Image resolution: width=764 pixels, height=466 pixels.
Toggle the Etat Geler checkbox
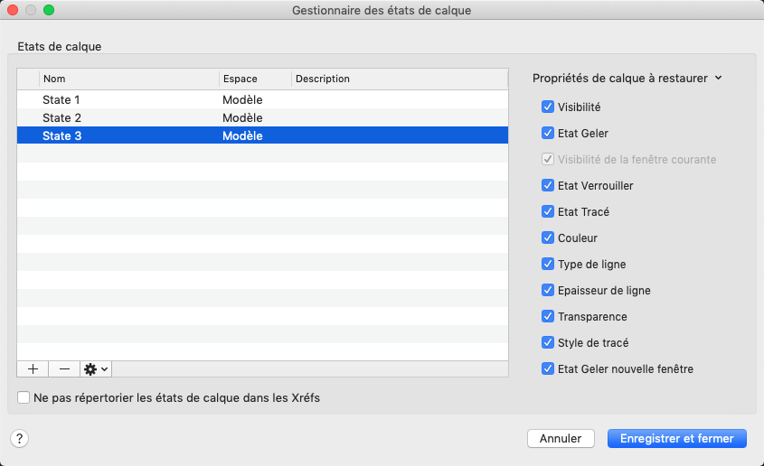point(548,133)
